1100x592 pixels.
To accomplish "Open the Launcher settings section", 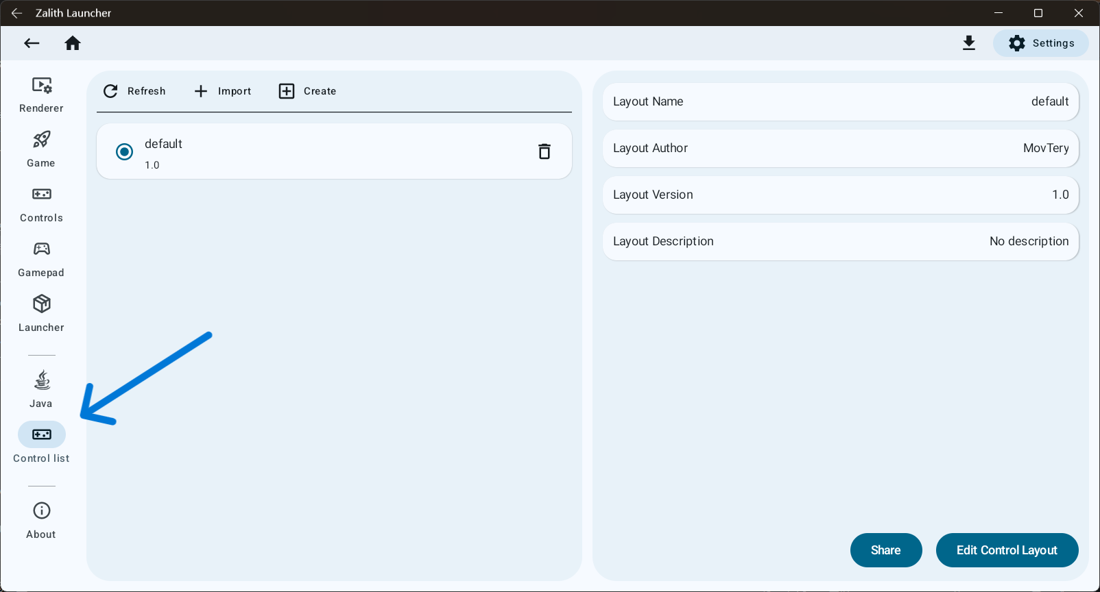I will pos(41,314).
